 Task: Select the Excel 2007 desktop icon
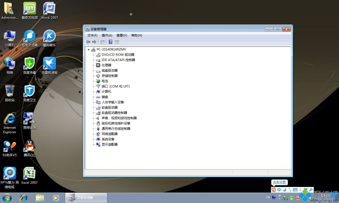30,176
